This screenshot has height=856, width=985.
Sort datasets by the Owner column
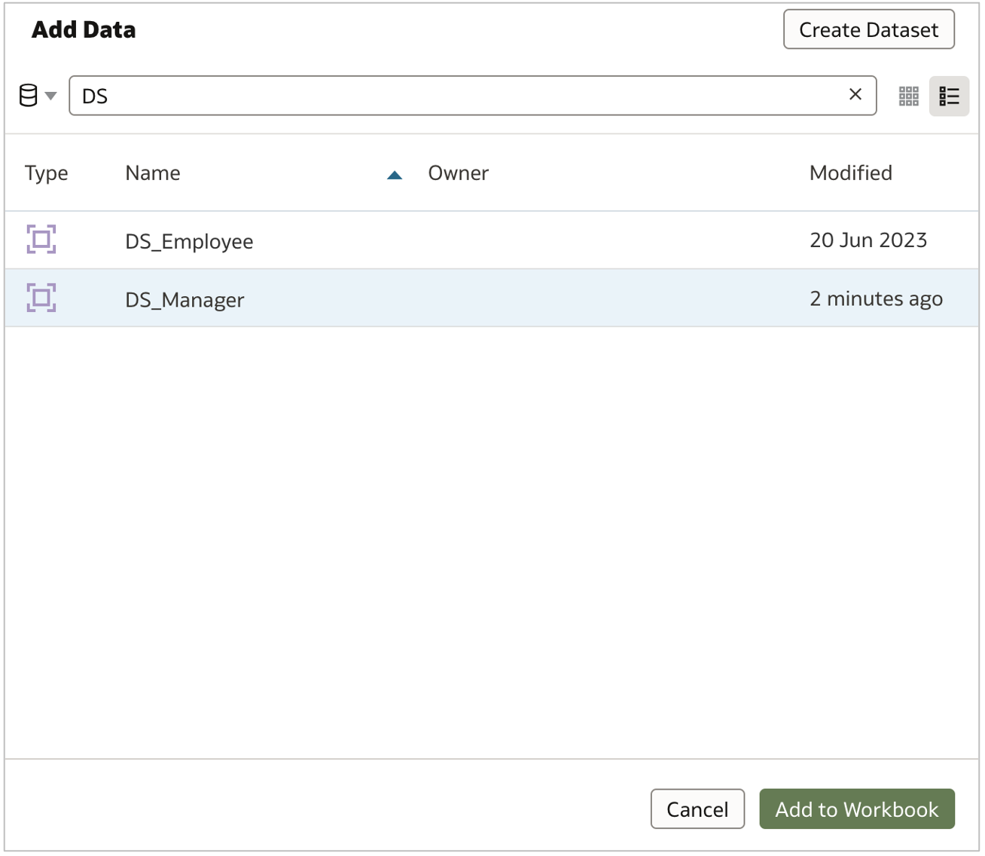(x=458, y=173)
